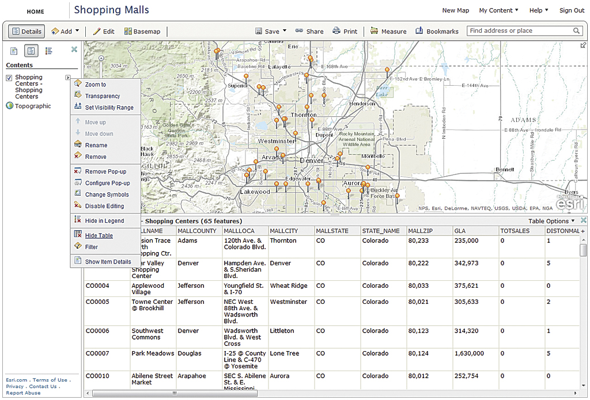
Task: Expand the Shopping Centers layer options arrow
Action: 67,78
